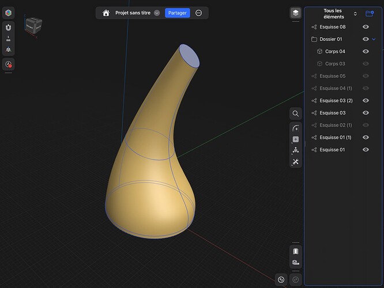
Task: Click the Partager share button
Action: click(x=178, y=13)
